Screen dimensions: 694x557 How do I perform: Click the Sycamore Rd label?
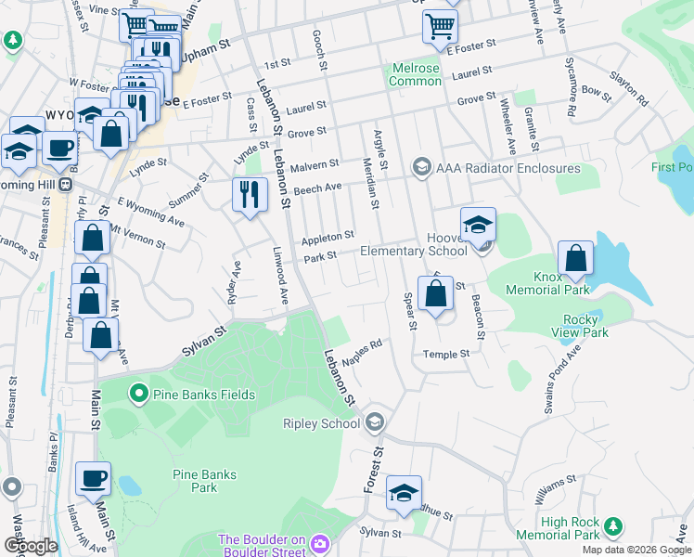(571, 86)
